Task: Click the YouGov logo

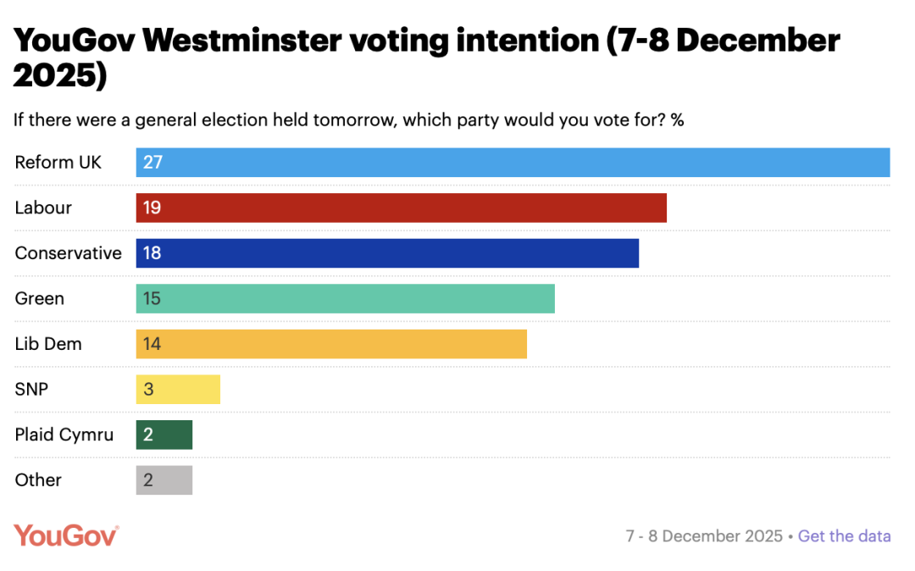Action: pos(66,535)
